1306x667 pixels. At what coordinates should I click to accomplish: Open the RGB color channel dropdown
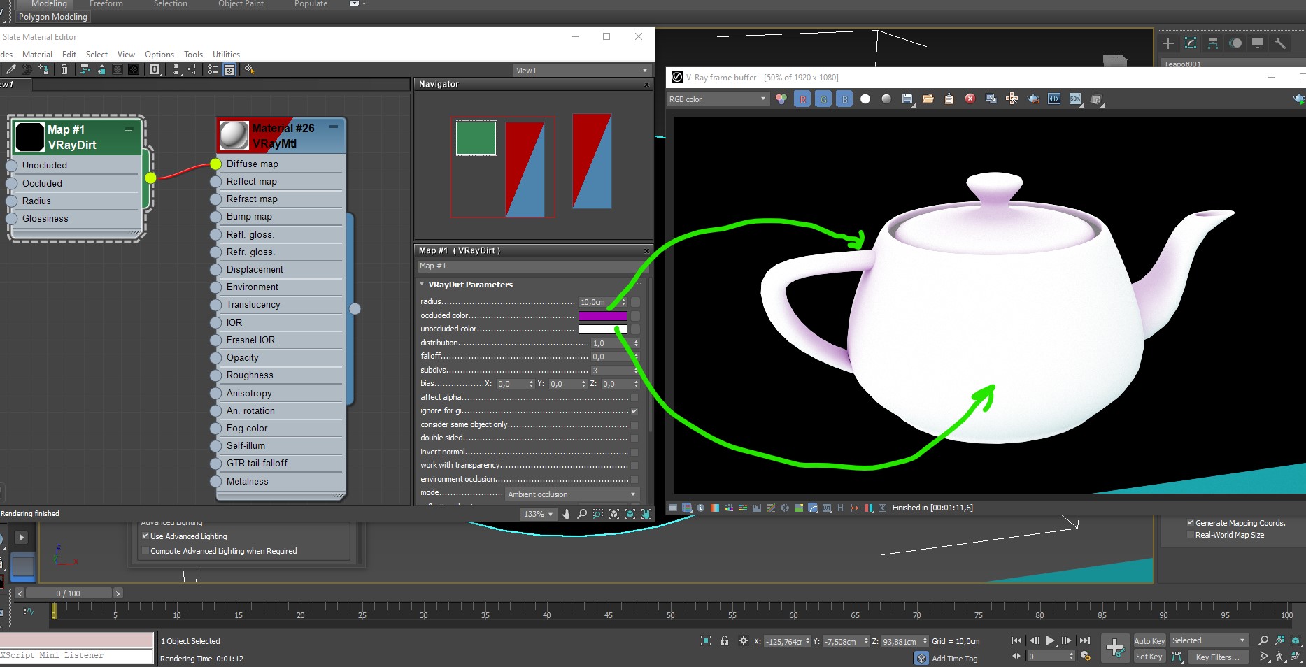(718, 99)
